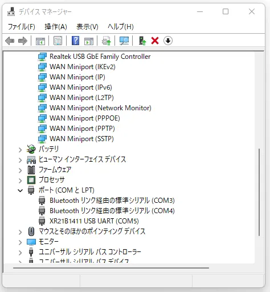The width and height of the screenshot is (270, 292).
Task: Select WAN Miniport (SSTP) entry
Action: coord(81,139)
